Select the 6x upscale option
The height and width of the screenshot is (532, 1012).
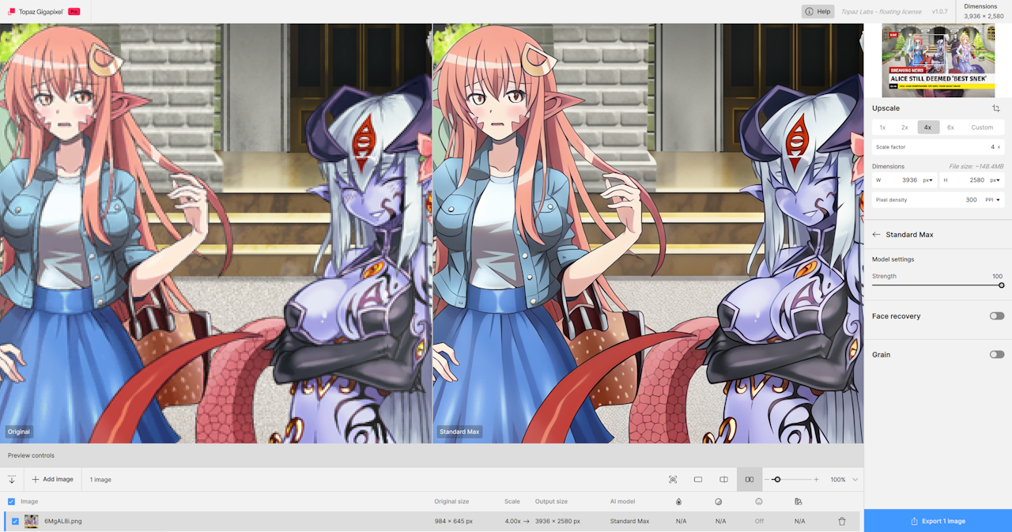(x=950, y=127)
